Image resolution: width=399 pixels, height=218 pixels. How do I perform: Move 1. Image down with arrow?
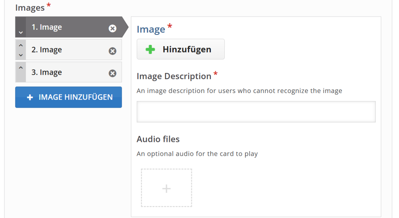[x=21, y=33]
